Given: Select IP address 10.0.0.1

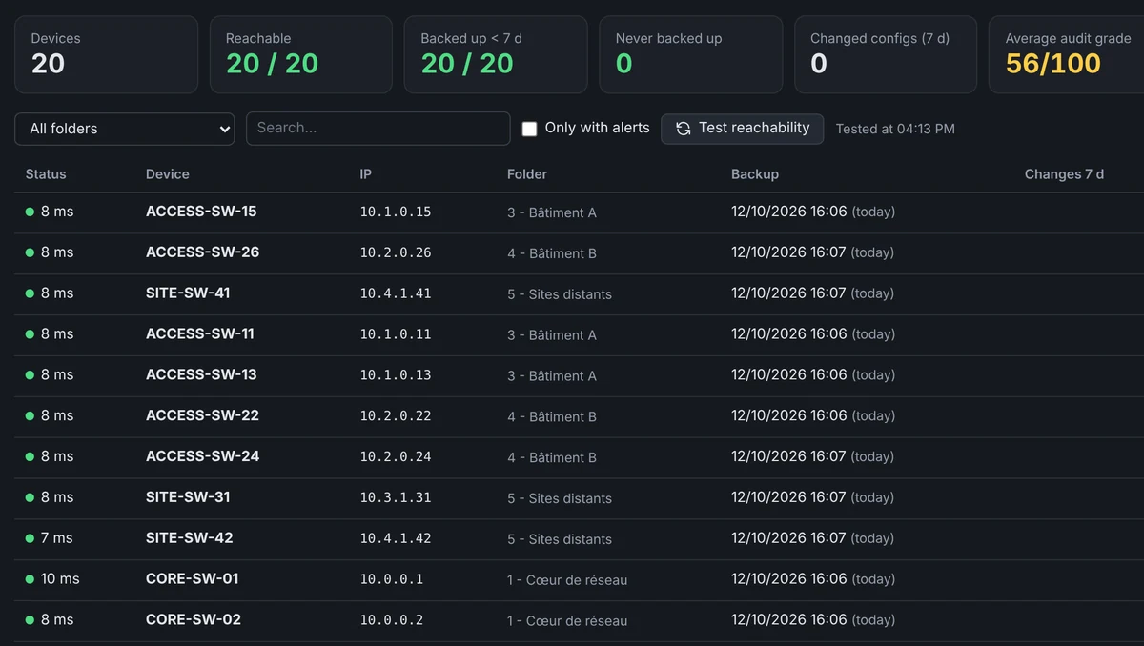Looking at the screenshot, I should click(x=392, y=579).
